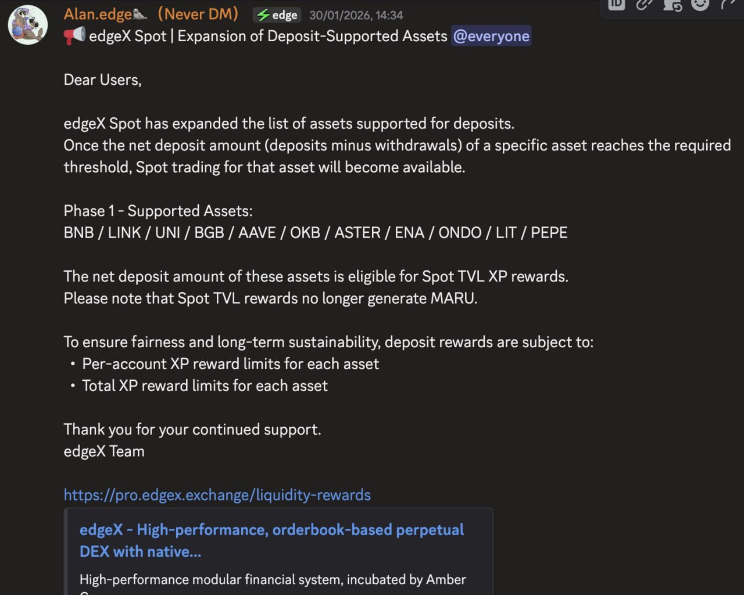Image resolution: width=744 pixels, height=595 pixels.
Task: Click the Copy Message ID icon
Action: point(616,5)
